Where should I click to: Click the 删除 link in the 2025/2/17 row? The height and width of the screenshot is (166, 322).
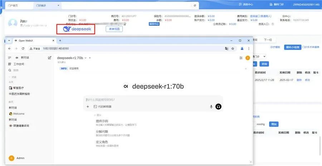point(299,80)
